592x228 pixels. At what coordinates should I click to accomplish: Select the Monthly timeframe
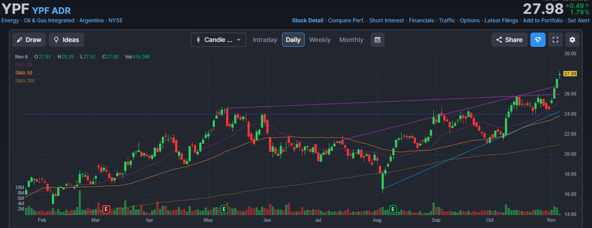[x=351, y=40]
